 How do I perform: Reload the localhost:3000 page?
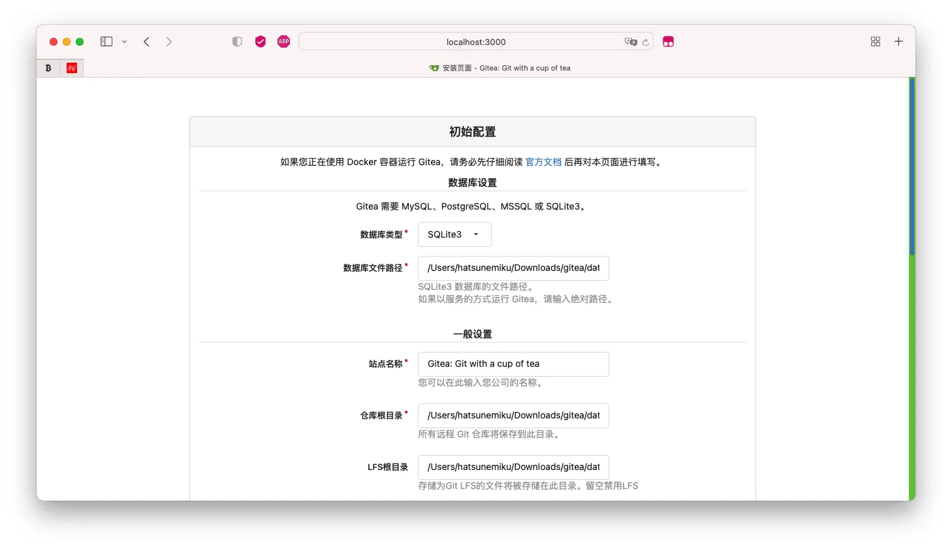pos(646,42)
